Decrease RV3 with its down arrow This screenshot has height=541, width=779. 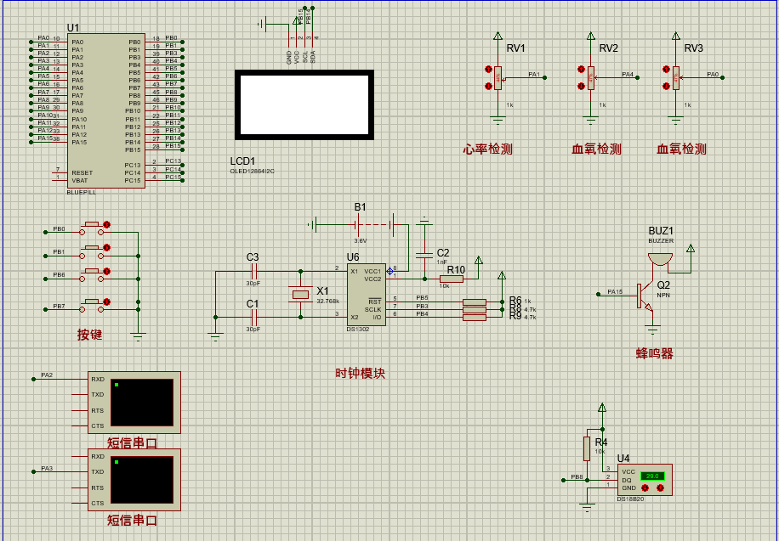(666, 87)
